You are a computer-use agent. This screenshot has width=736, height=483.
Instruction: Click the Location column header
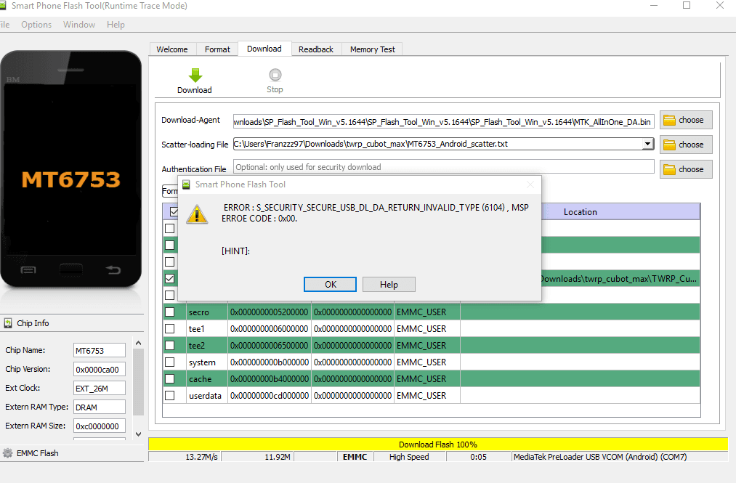581,212
